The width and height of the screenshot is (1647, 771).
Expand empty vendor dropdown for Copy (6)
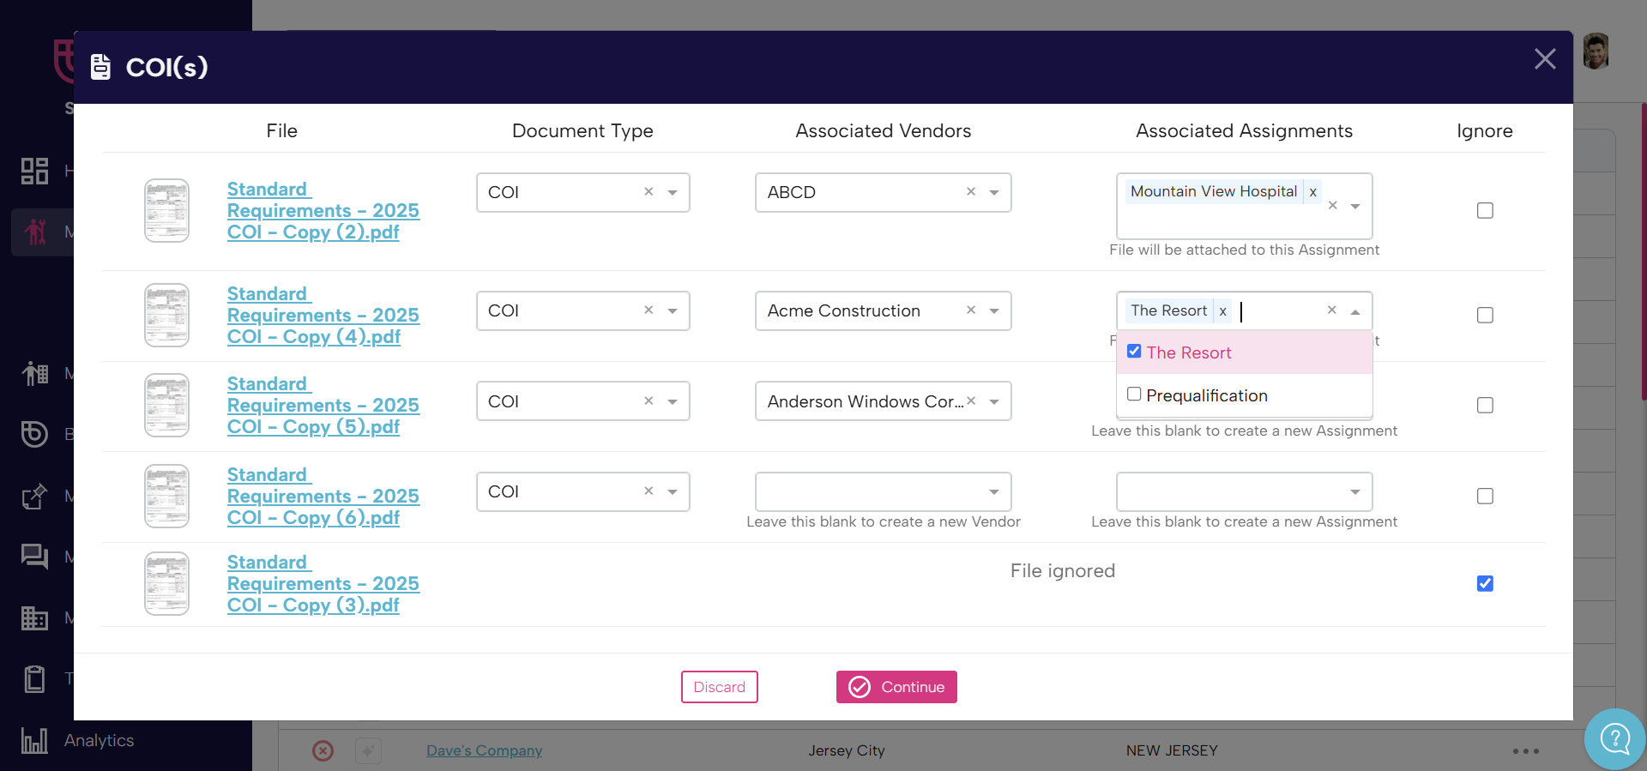coord(994,492)
